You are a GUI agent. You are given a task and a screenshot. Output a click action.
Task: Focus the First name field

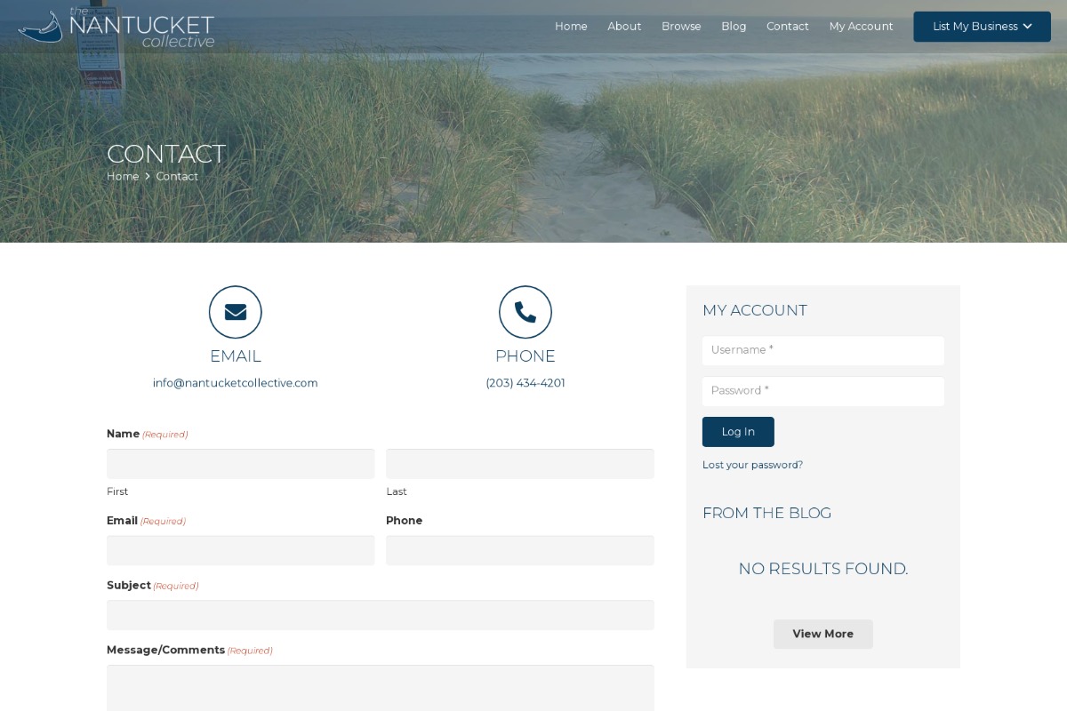[241, 464]
